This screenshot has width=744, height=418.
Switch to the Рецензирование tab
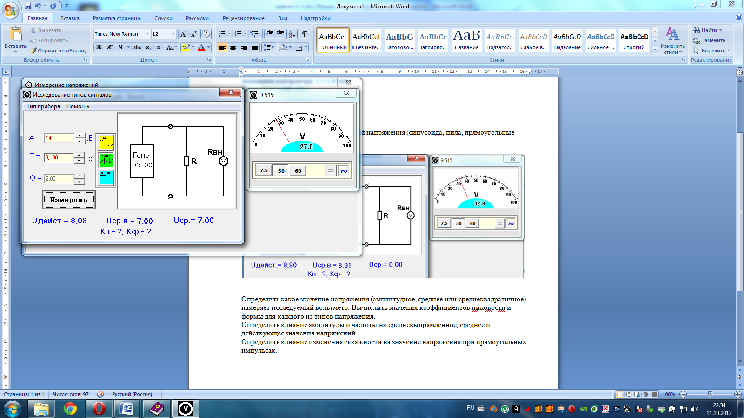click(243, 18)
